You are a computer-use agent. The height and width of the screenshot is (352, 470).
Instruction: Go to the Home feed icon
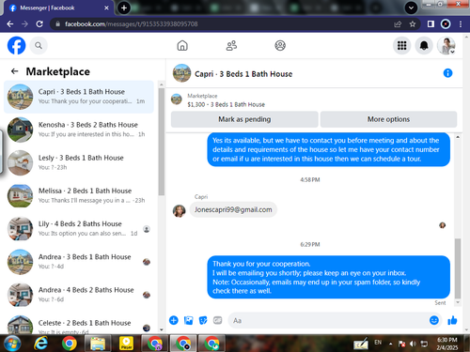click(182, 46)
